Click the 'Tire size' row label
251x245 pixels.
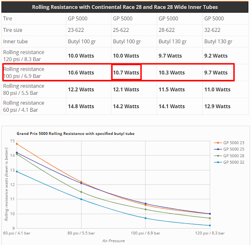13,30
